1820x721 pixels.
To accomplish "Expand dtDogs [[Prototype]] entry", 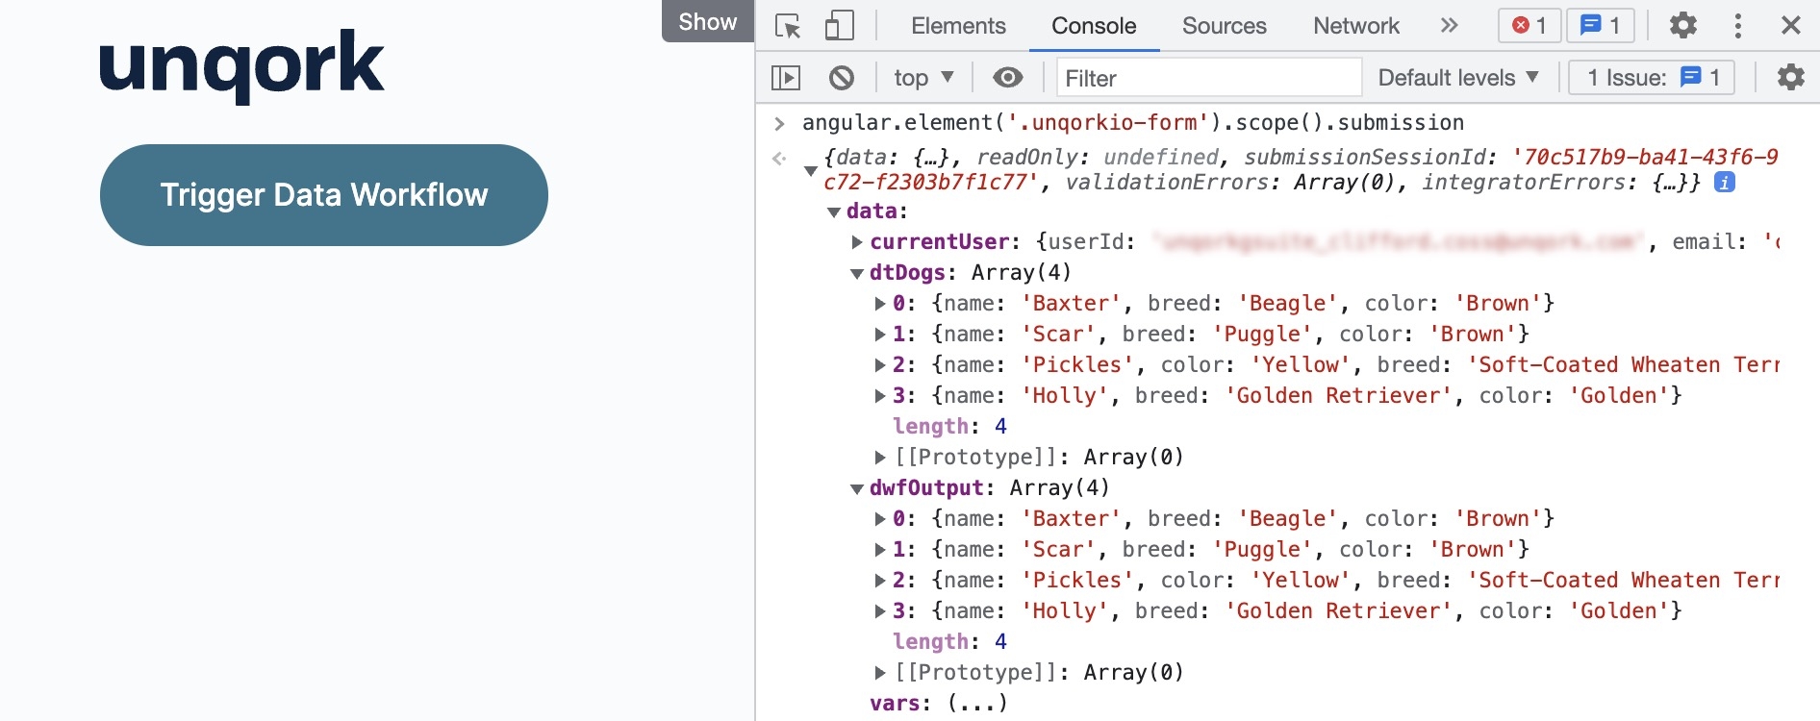I will click(880, 458).
